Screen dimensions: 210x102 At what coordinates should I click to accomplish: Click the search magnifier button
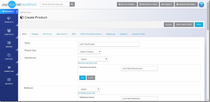click(72, 4)
